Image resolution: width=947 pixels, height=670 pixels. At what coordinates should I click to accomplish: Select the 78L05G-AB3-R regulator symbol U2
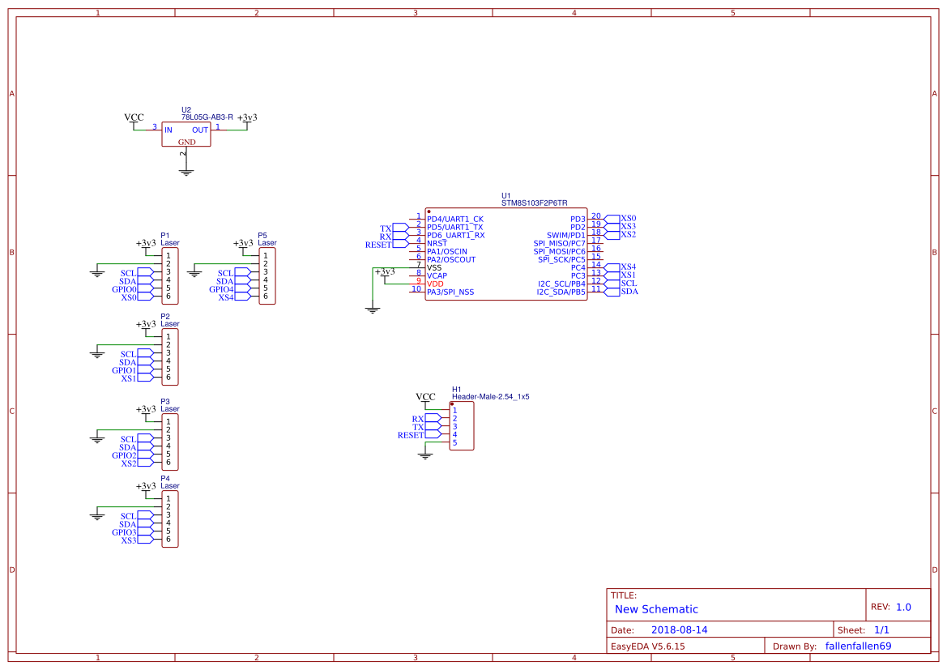pyautogui.click(x=186, y=132)
